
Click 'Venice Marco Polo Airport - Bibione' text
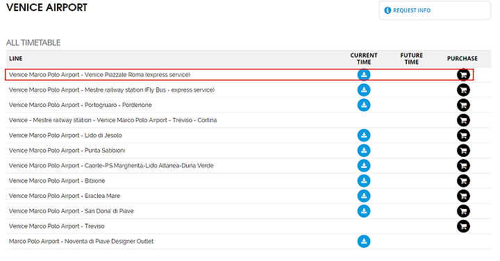tap(57, 180)
